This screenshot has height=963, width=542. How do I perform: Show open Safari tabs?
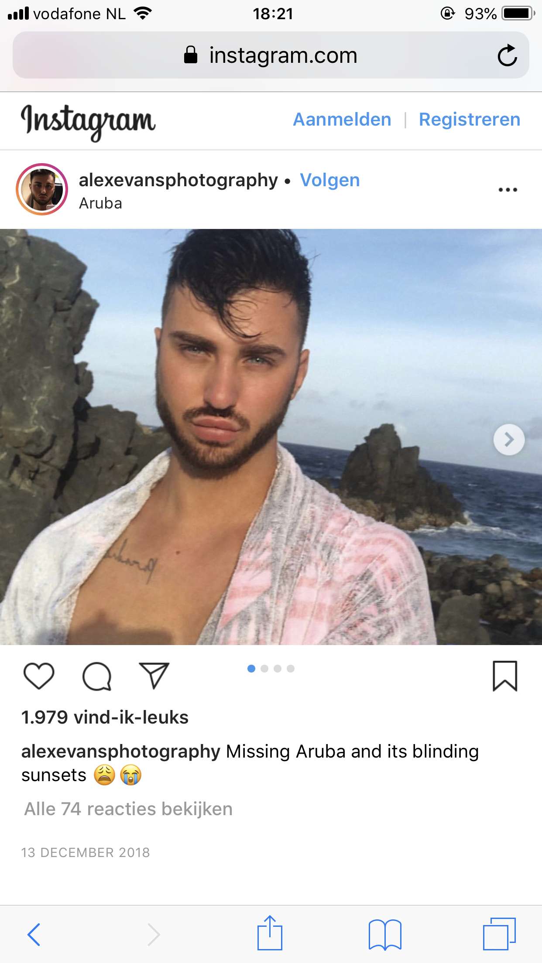(x=499, y=934)
